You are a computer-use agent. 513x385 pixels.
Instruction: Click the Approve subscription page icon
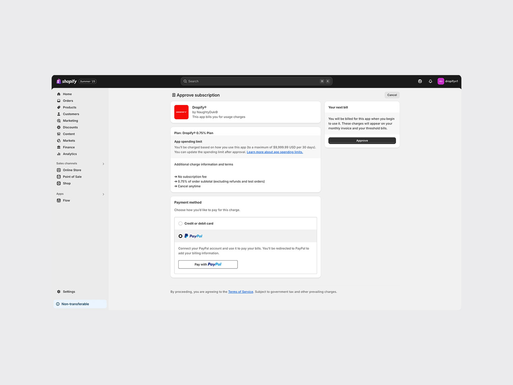click(x=174, y=95)
